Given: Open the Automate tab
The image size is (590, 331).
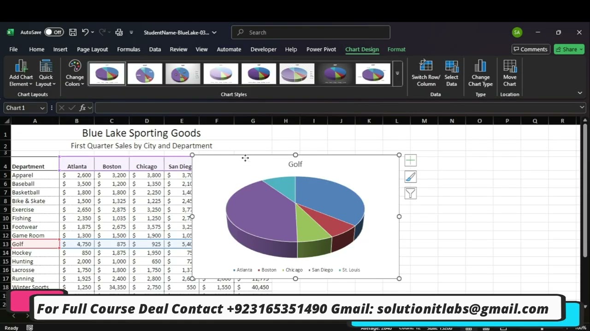Looking at the screenshot, I should click(x=229, y=49).
